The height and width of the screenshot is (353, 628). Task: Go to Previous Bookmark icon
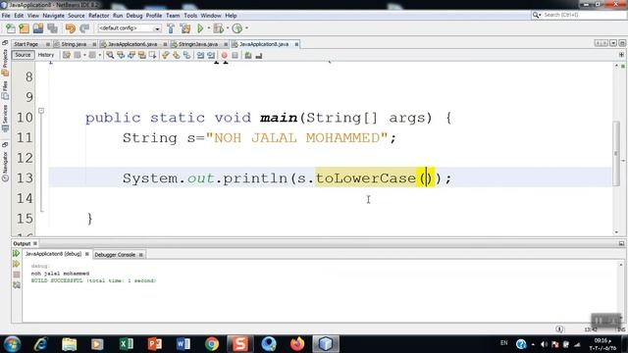pos(166,55)
